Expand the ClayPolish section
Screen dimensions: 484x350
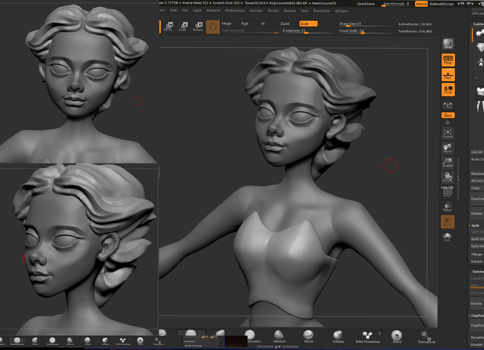[x=477, y=316]
